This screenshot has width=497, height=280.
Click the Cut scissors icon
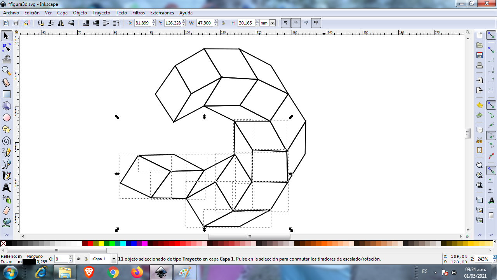click(x=480, y=140)
